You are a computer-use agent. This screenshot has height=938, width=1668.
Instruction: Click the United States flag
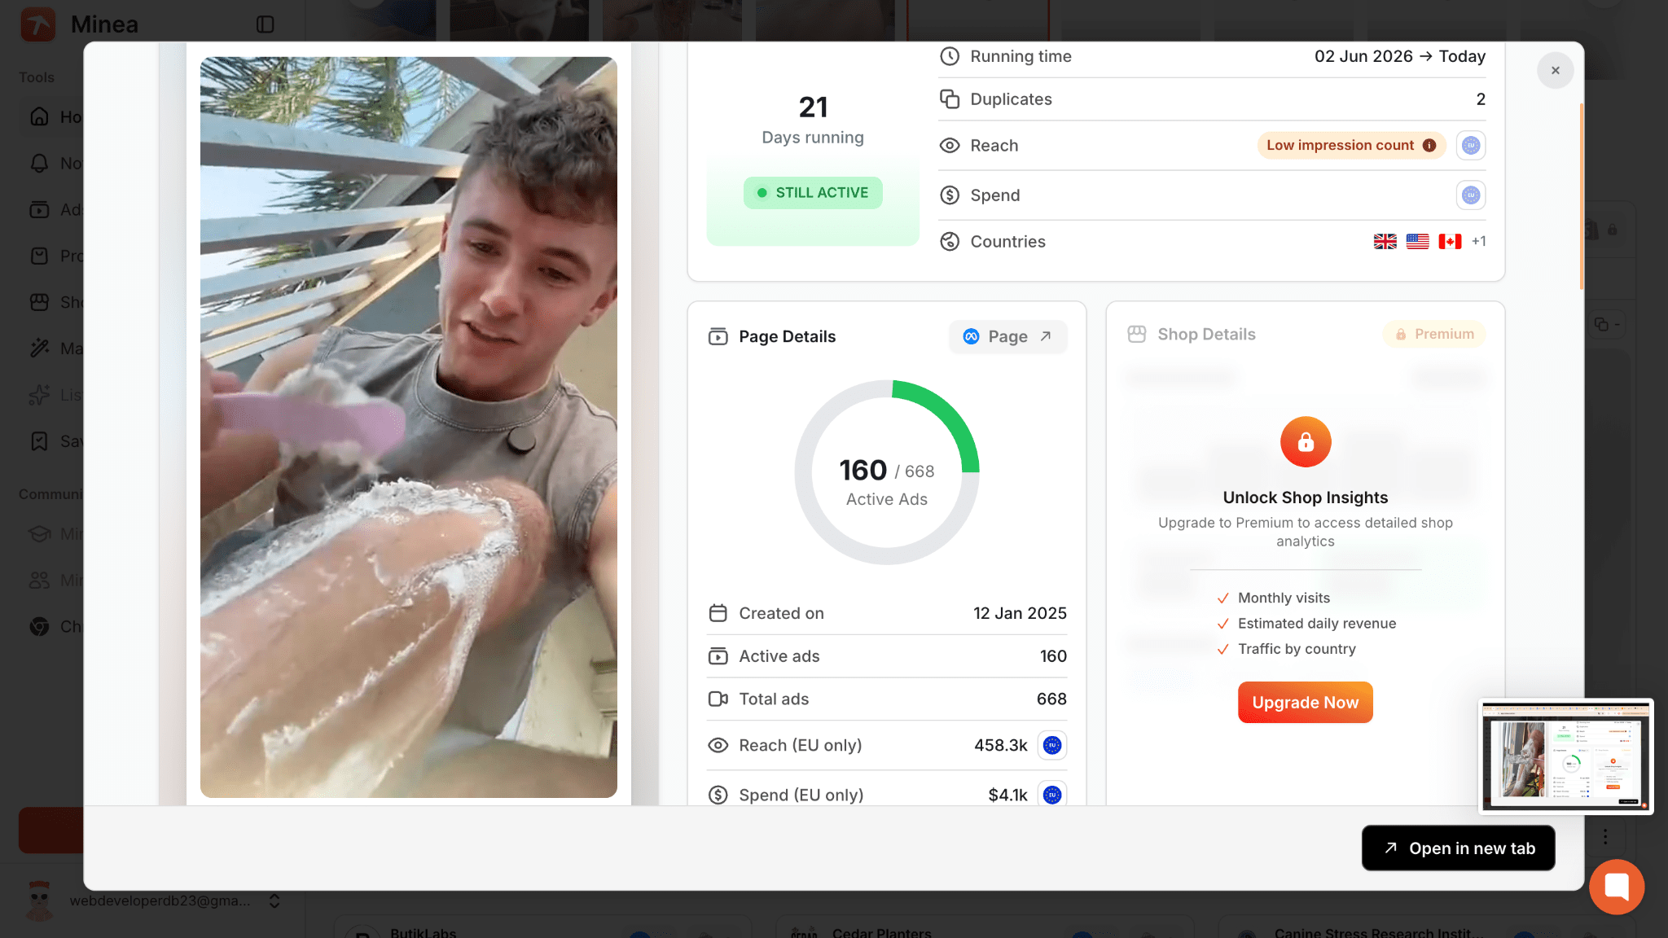(1417, 241)
